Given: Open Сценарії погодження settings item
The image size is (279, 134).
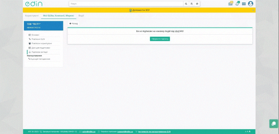Looking at the screenshot, I should point(39,59).
